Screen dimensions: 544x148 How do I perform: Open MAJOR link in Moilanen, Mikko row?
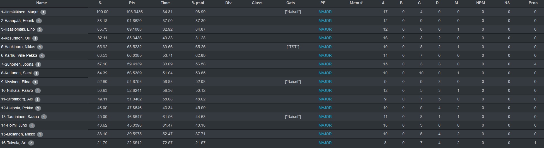click(325, 134)
